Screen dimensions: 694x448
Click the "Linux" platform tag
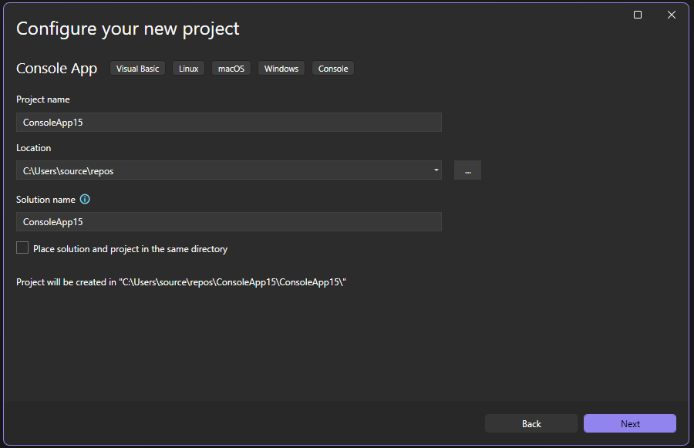tap(188, 68)
